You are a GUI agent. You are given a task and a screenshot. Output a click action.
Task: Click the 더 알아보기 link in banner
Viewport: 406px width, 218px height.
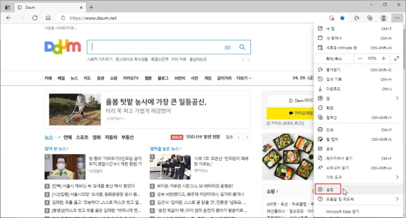116,118
